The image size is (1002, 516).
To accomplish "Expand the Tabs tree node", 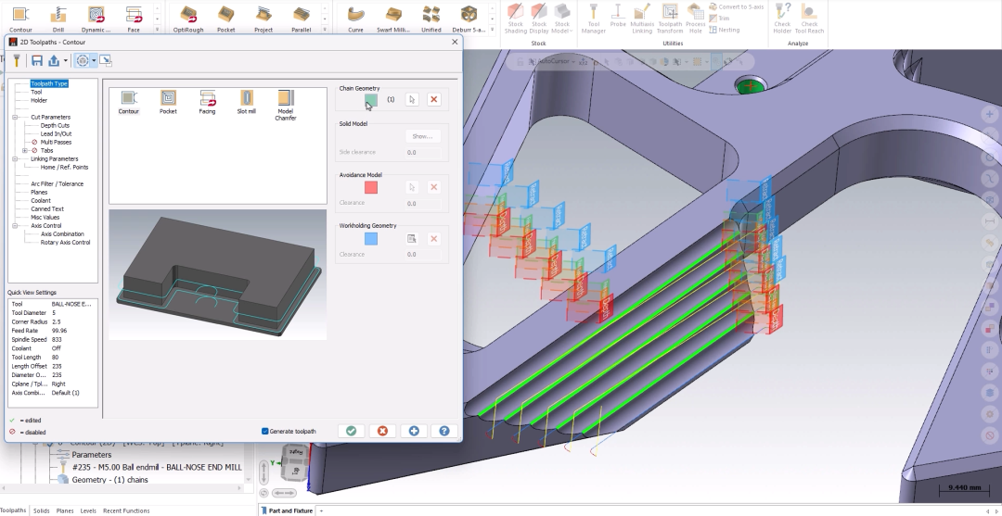I will point(25,150).
